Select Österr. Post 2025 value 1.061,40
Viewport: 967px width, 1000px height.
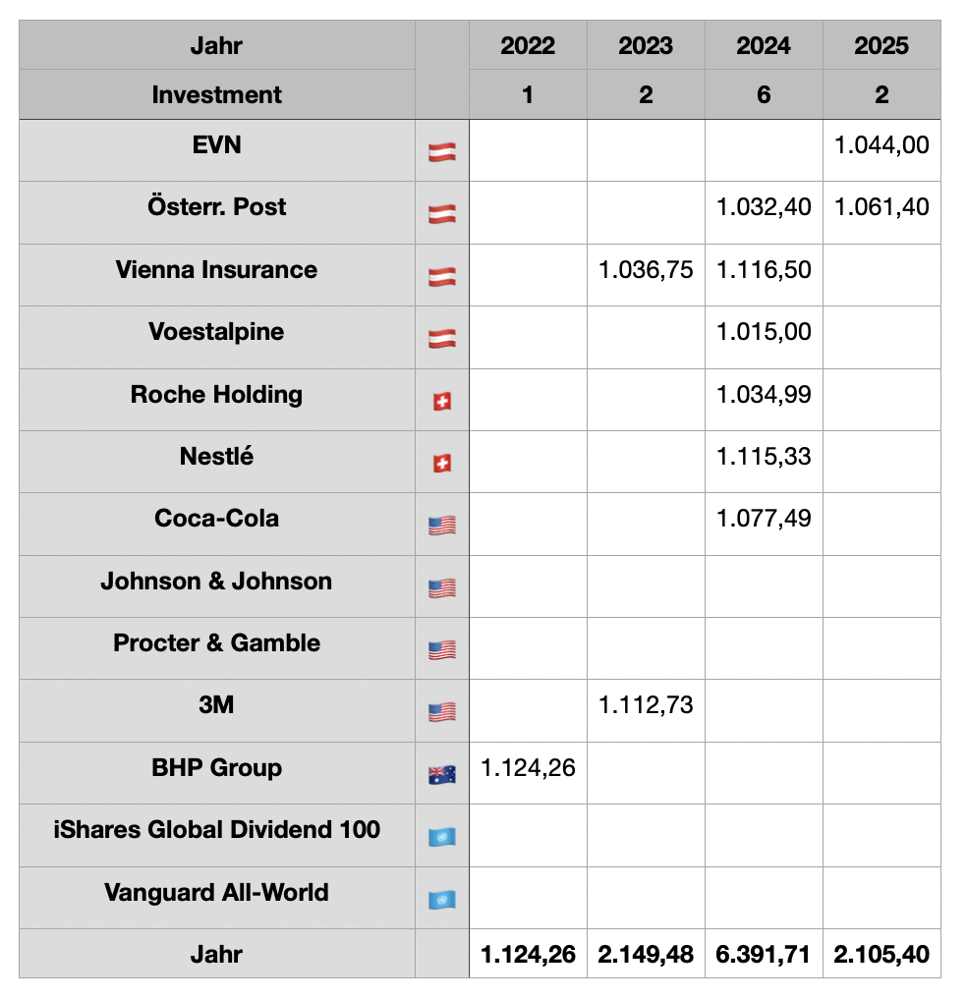pyautogui.click(x=882, y=207)
